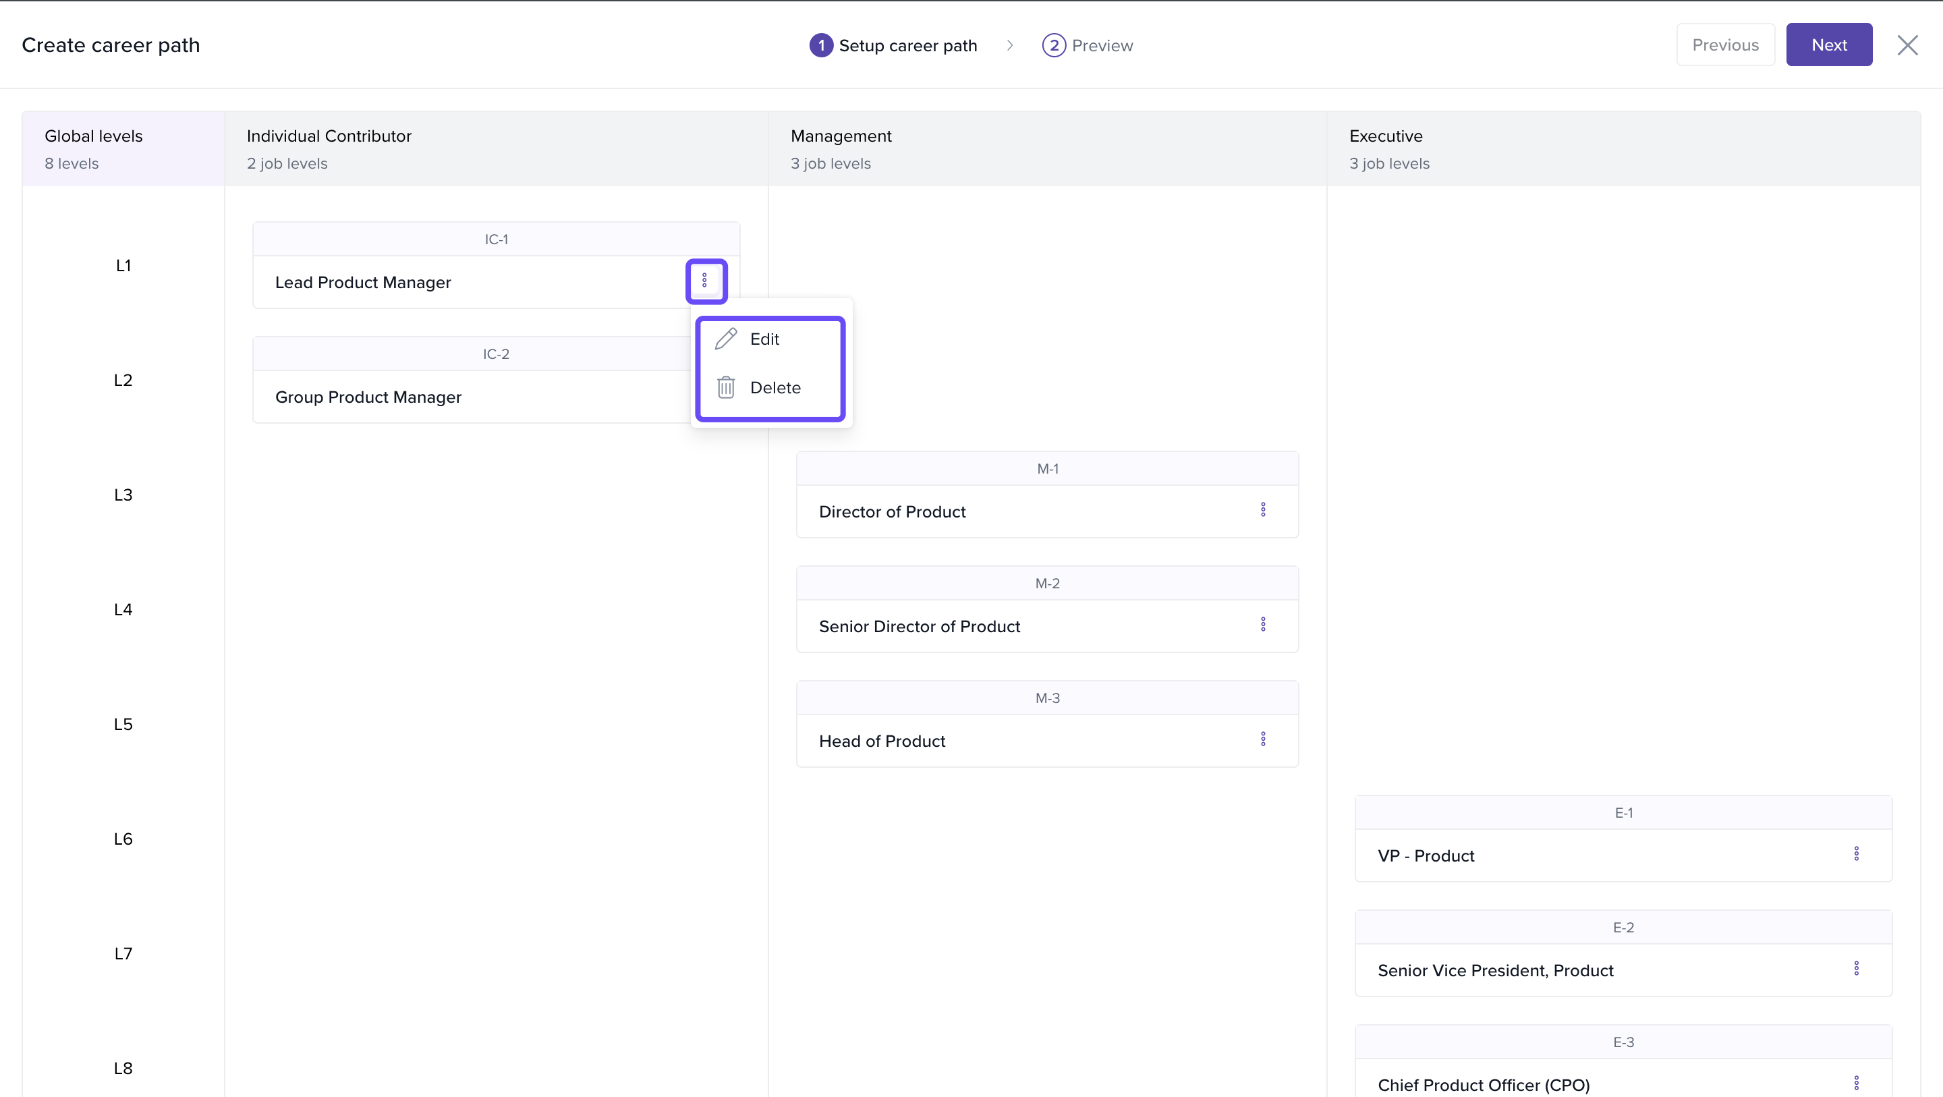Open kebab menu for Lead Product Manager
This screenshot has width=1943, height=1097.
[704, 281]
